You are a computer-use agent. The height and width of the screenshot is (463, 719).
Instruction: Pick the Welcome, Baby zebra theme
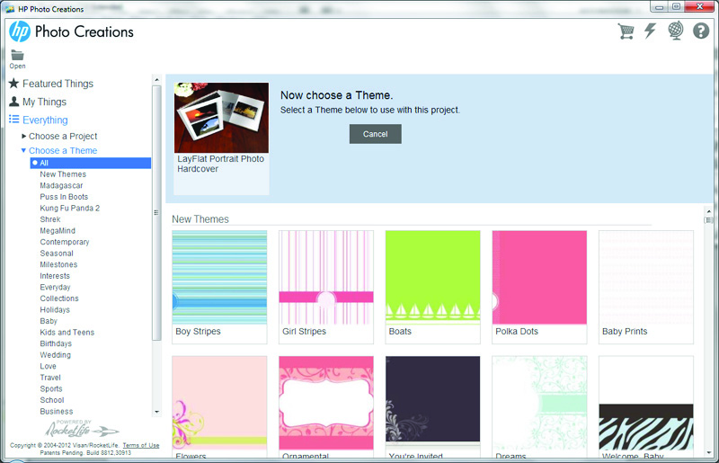pos(646,406)
